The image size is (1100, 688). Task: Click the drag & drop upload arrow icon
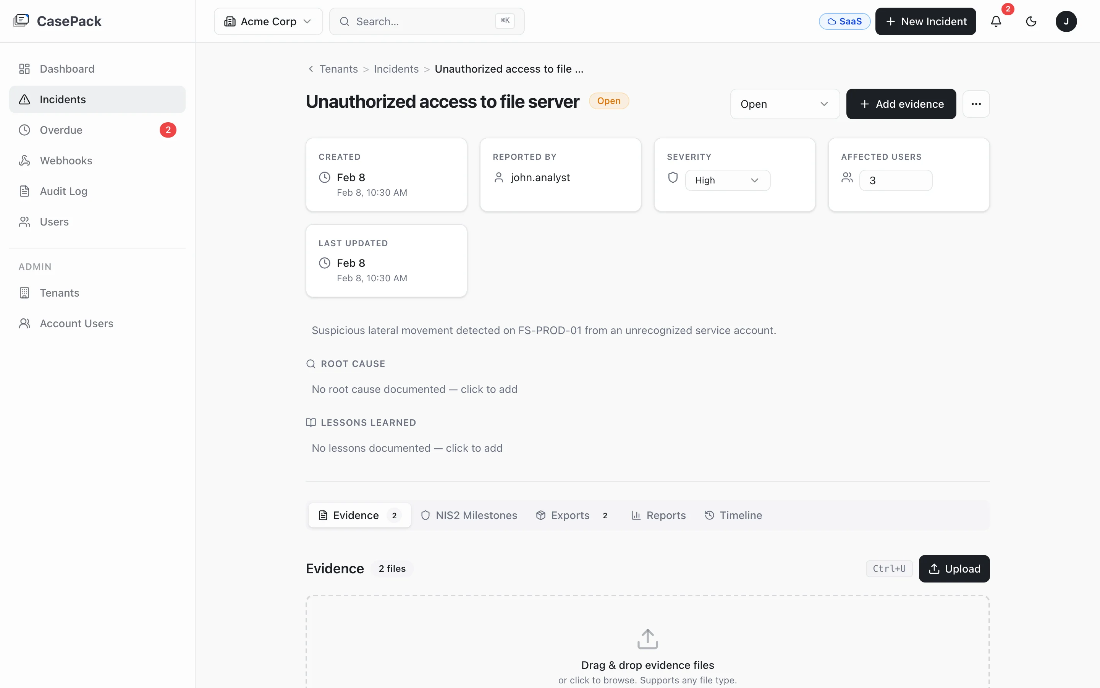[x=647, y=639]
